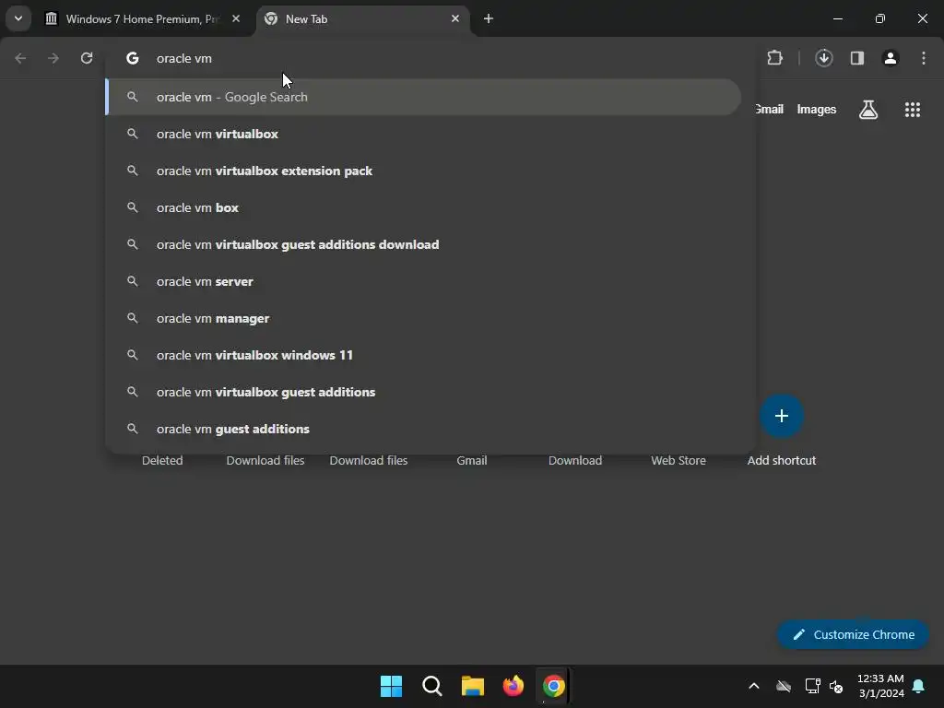Click the muted volume tray icon
Image resolution: width=944 pixels, height=708 pixels.
836,686
